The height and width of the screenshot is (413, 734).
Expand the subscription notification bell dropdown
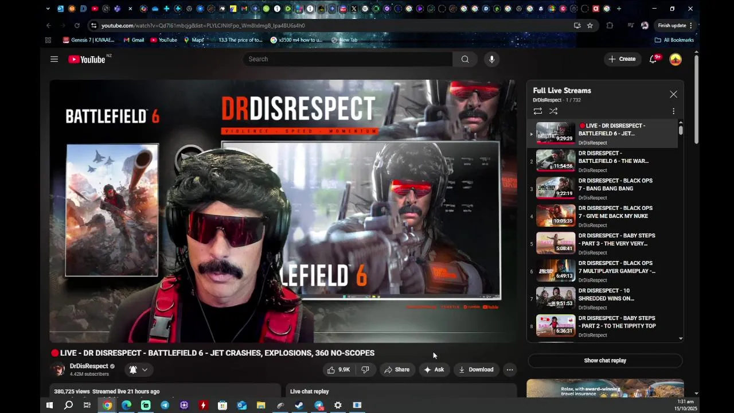pos(138,369)
